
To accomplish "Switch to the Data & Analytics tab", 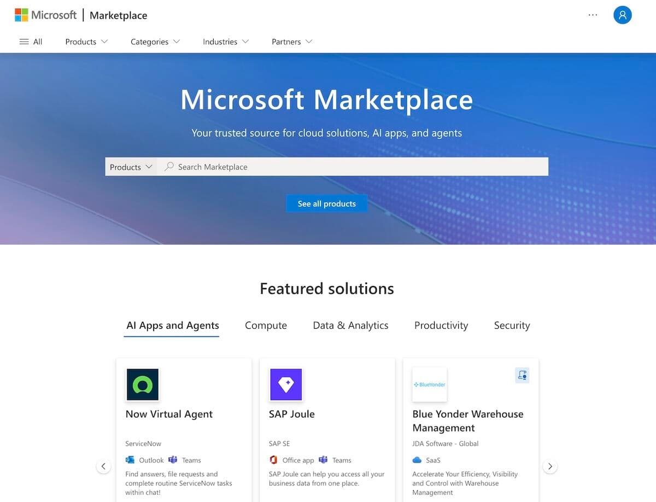I will (350, 325).
